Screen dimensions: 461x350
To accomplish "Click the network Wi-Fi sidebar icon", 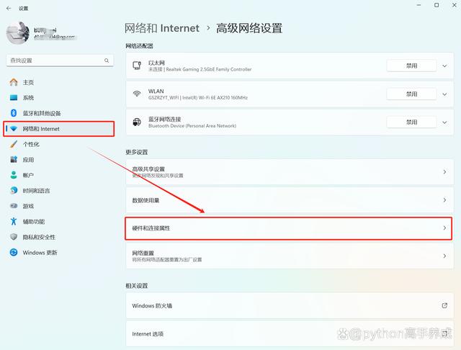I will pos(14,129).
